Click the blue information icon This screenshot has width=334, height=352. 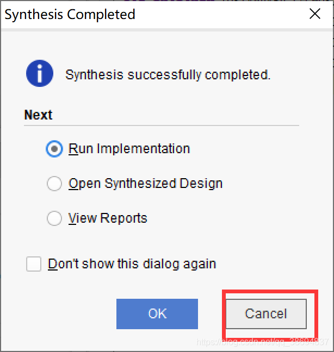40,73
